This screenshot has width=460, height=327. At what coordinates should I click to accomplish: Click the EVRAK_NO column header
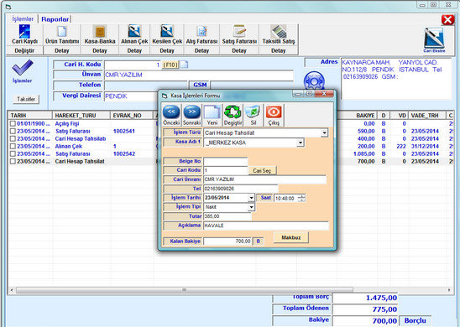[132, 116]
